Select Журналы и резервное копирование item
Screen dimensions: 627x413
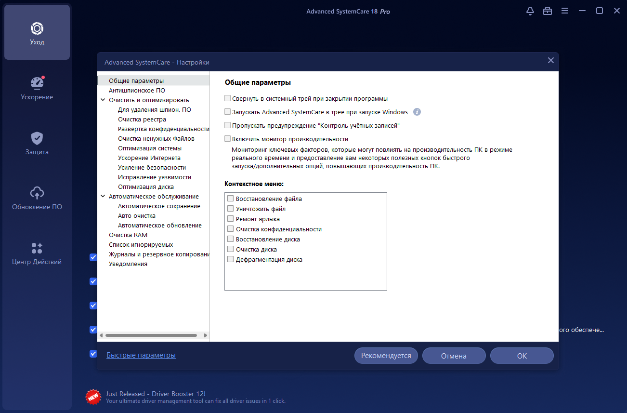pos(159,254)
